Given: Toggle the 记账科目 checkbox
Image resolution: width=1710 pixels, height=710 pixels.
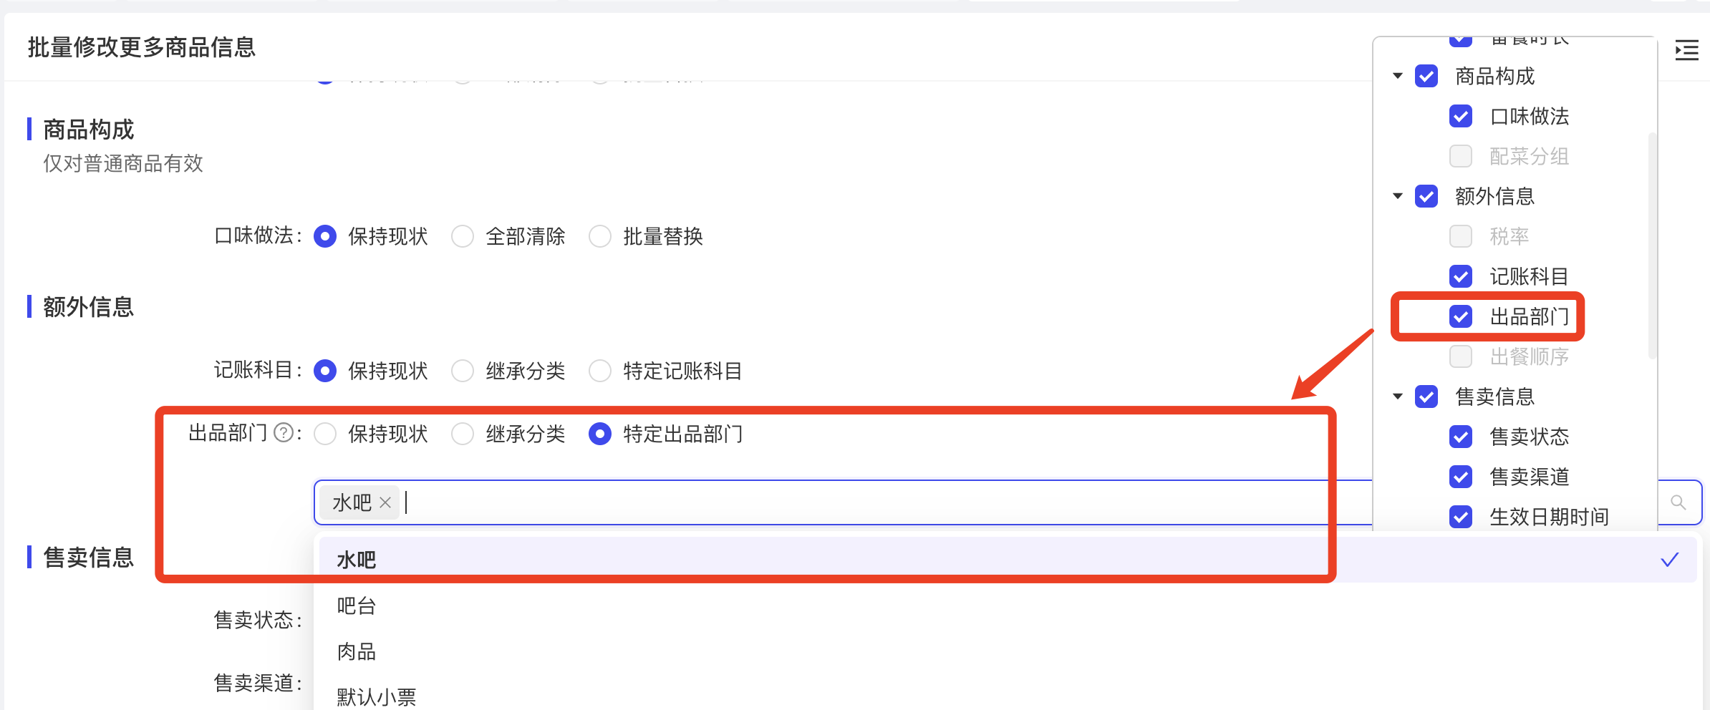Looking at the screenshot, I should (x=1461, y=276).
